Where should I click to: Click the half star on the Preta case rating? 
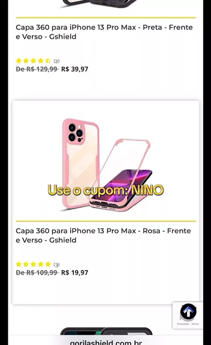48,61
